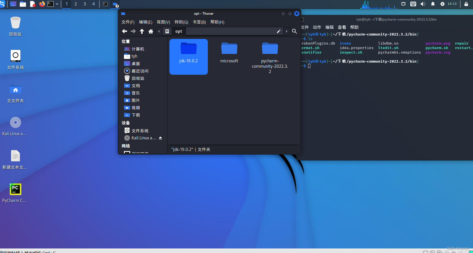Screen dimensions: 473x253
Task: Go back in Thunar navigation
Action: [125, 31]
